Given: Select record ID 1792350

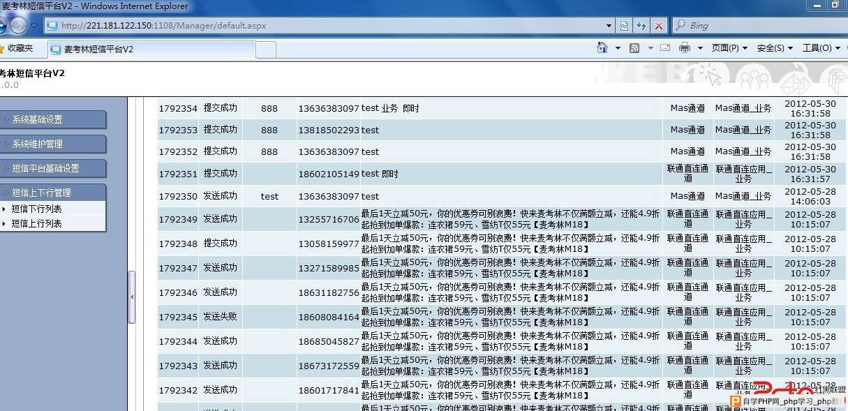Looking at the screenshot, I should pos(178,196).
